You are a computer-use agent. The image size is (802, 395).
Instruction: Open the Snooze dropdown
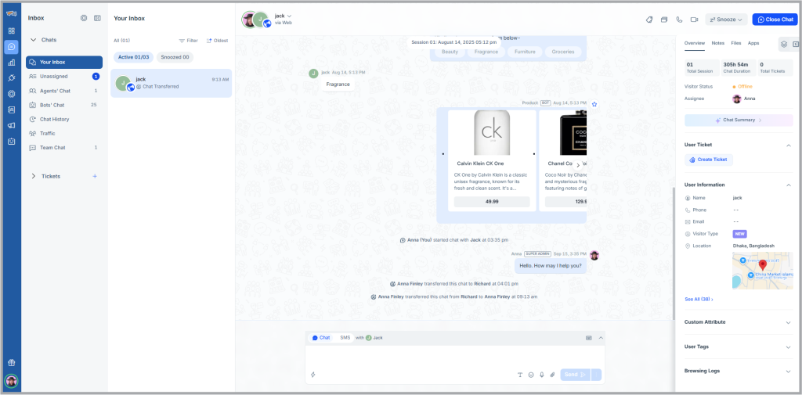click(x=725, y=20)
